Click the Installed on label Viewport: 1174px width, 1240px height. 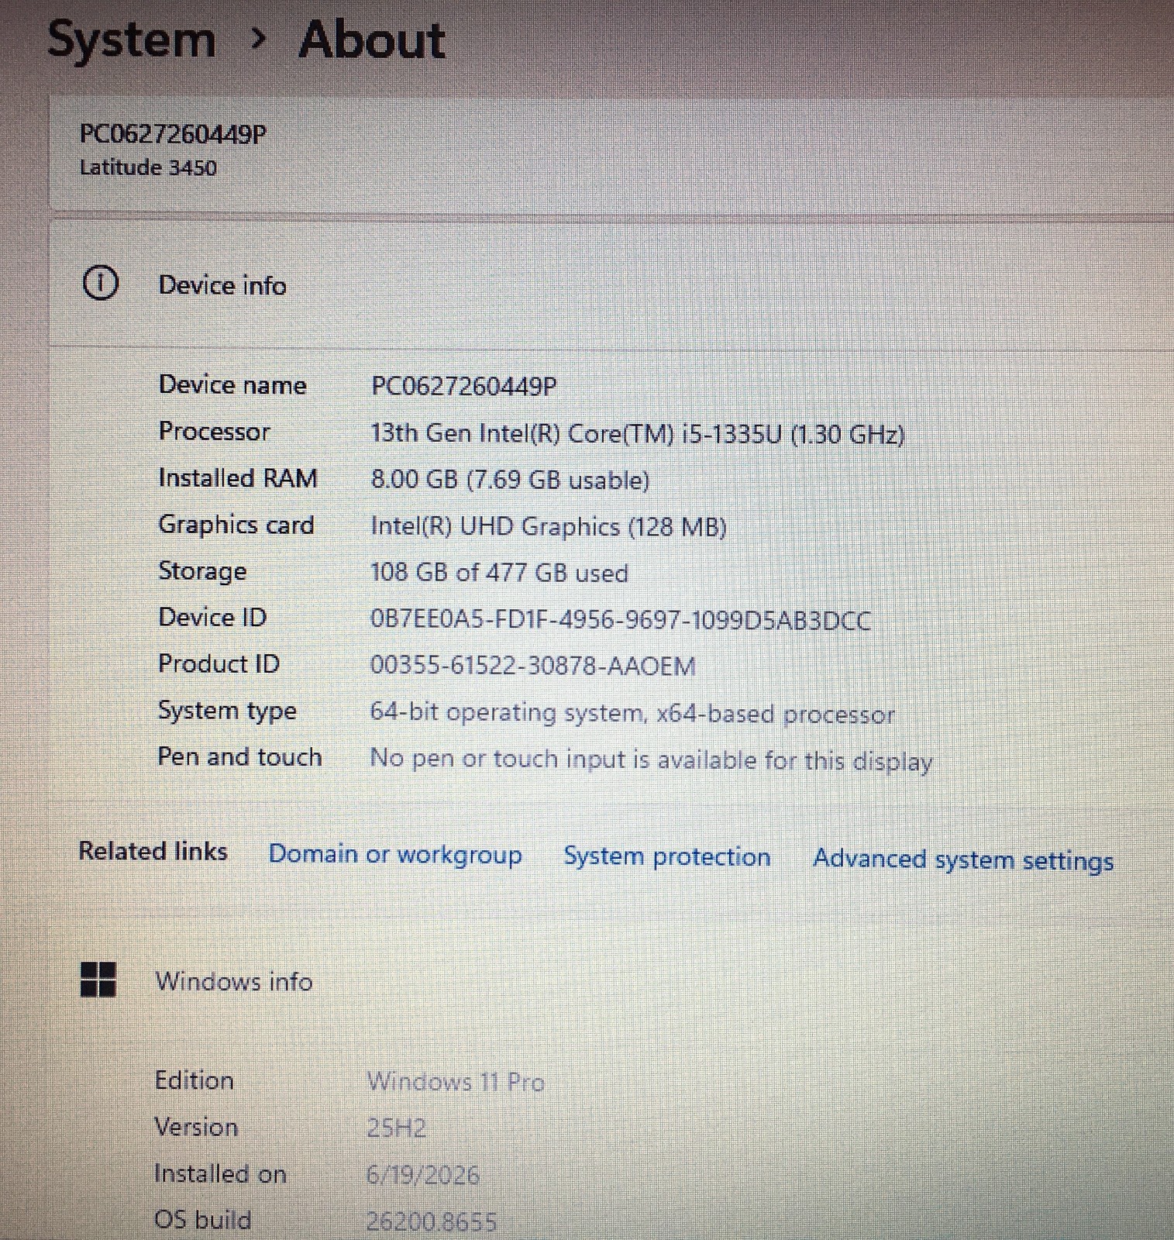(x=220, y=1173)
